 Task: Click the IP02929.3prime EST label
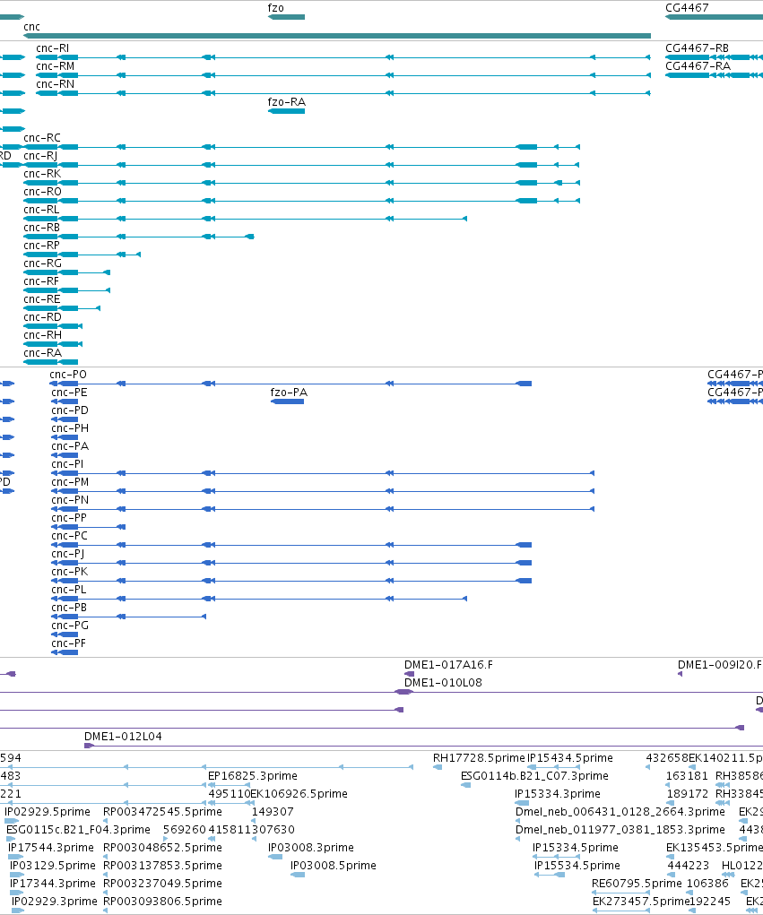(x=55, y=902)
